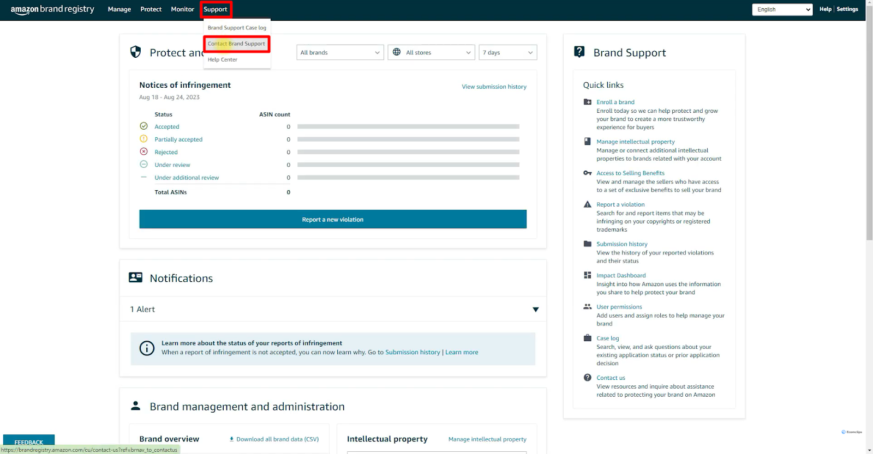Screen dimensions: 873x454
Task: Open Impact Dashboard quick link
Action: click(x=621, y=275)
